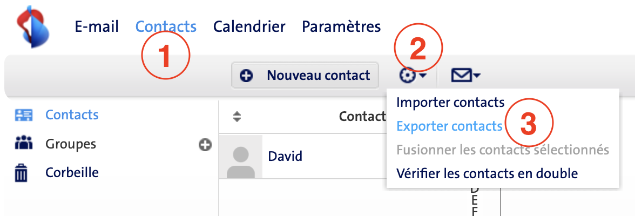This screenshot has height=216, width=635.
Task: Open the gear settings icon in toolbar
Action: point(407,76)
